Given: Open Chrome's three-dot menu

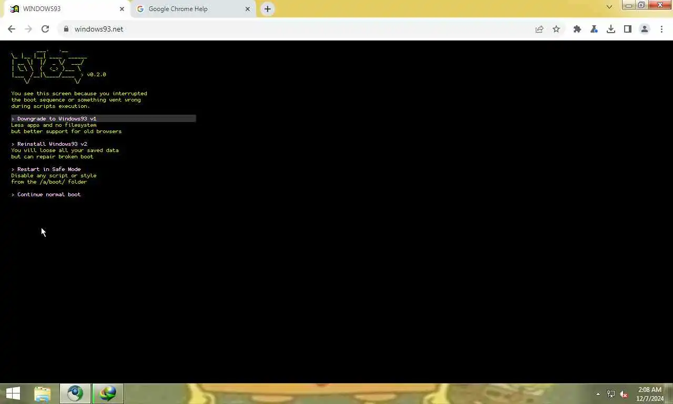Looking at the screenshot, I should (661, 29).
